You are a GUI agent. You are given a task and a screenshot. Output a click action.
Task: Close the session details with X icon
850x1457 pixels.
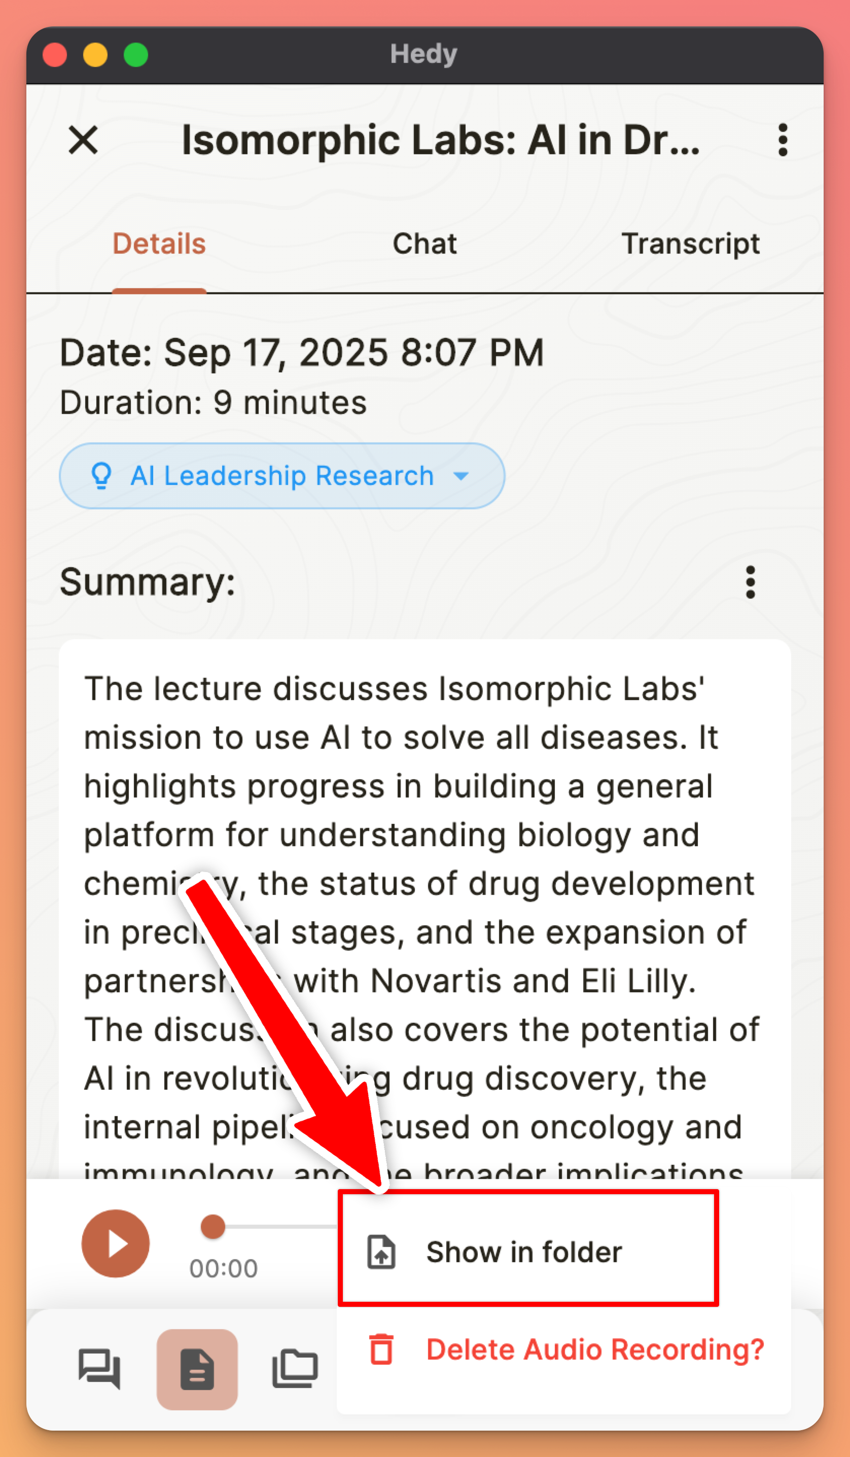(83, 140)
